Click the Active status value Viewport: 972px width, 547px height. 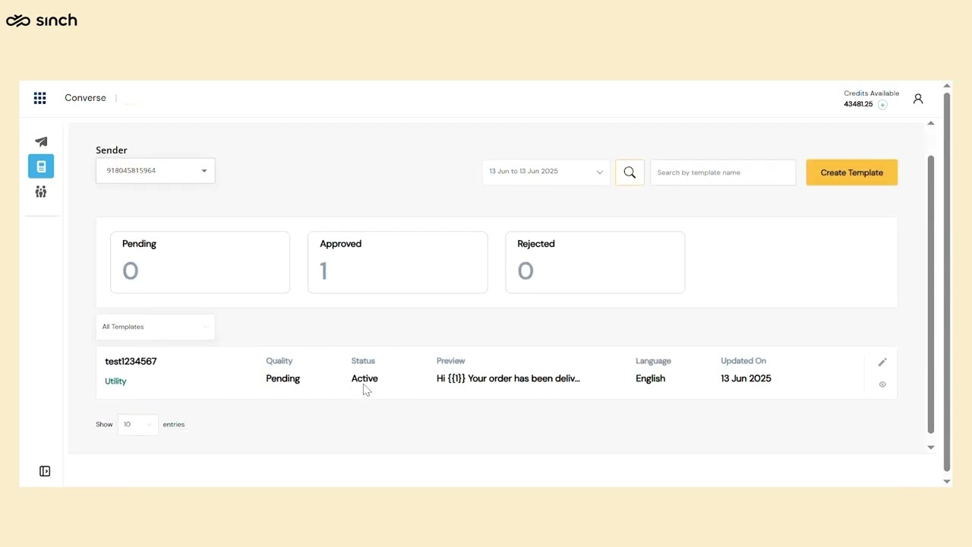pos(364,378)
